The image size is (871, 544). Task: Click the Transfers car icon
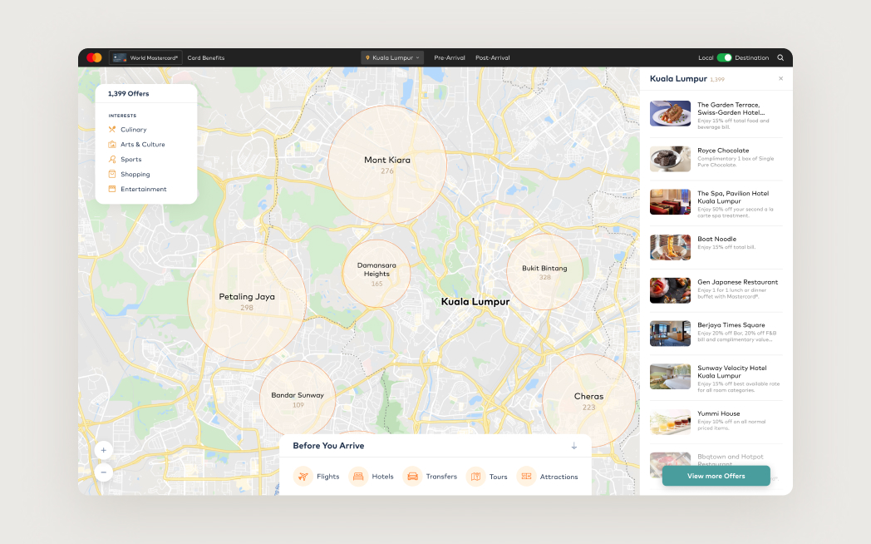click(412, 477)
